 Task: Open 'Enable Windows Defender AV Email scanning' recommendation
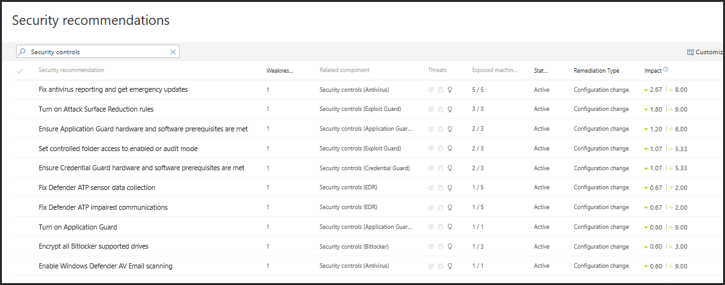coord(105,266)
